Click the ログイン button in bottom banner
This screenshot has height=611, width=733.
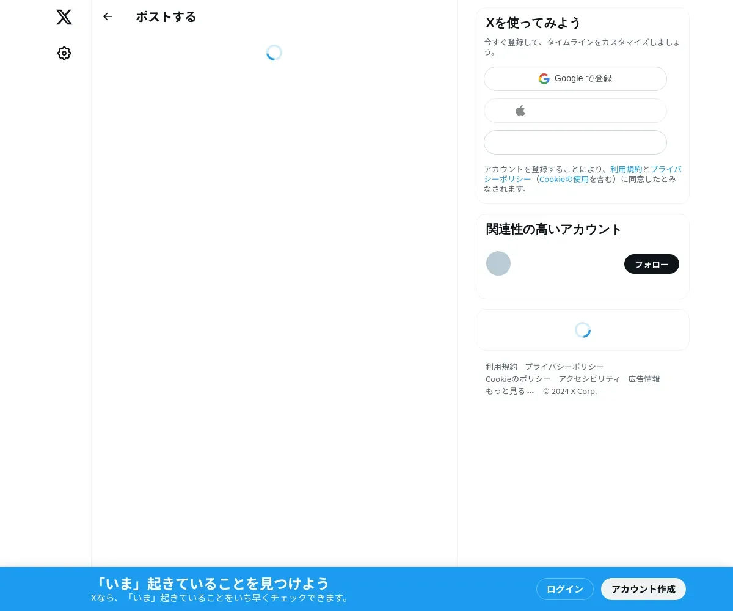coord(565,589)
